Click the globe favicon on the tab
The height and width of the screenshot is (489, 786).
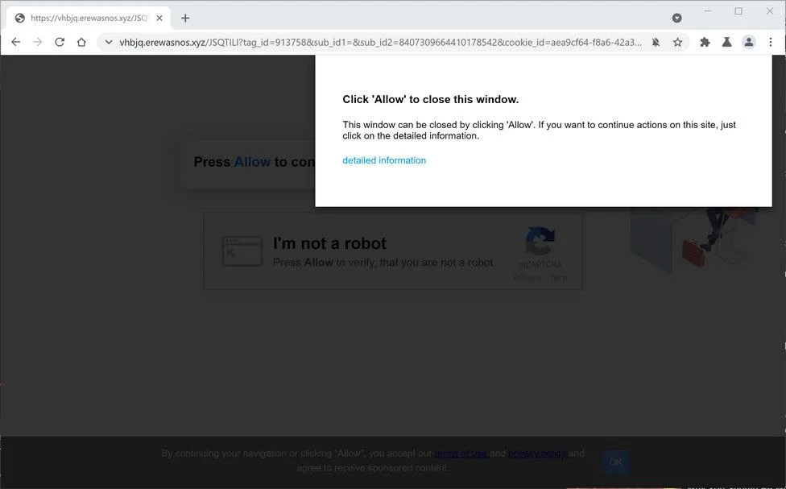20,18
